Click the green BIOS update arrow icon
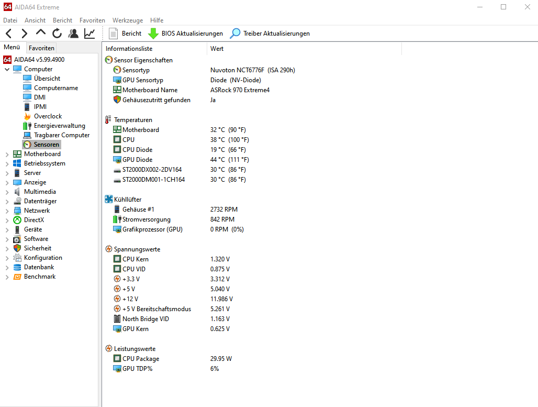The image size is (538, 407). [153, 34]
